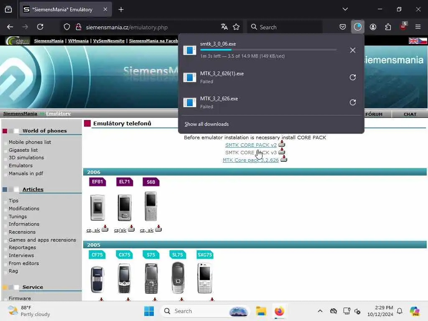
Task: Toggle the Firefox downloads panel button
Action: (358, 27)
